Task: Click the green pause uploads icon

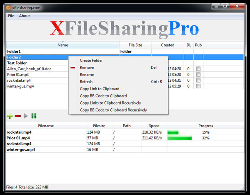Action: 34,116
